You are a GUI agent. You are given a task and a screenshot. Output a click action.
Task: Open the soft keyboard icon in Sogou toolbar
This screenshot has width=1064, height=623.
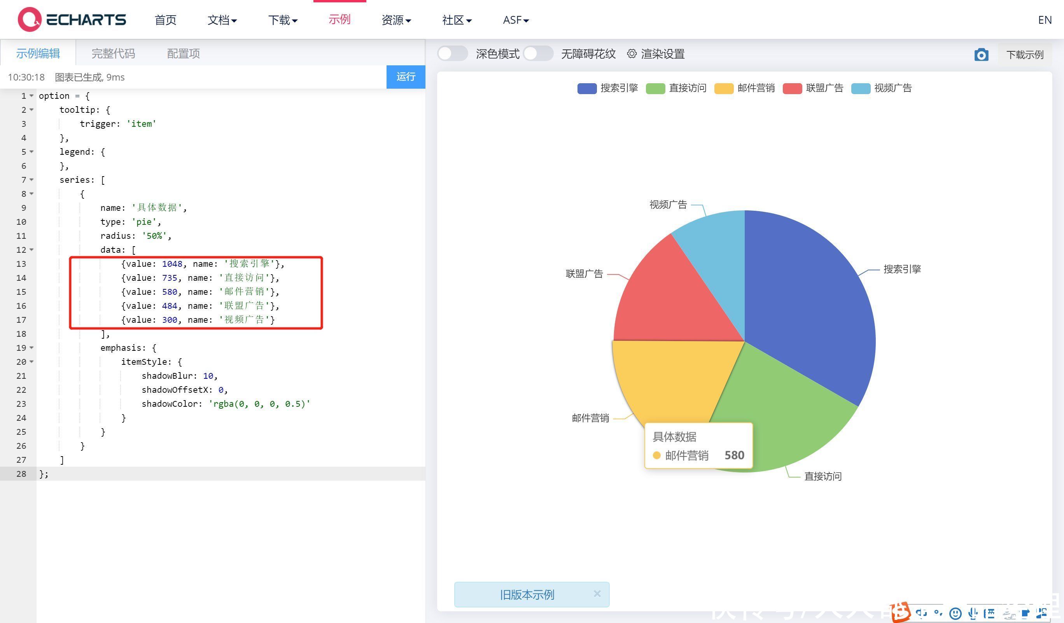coord(990,613)
